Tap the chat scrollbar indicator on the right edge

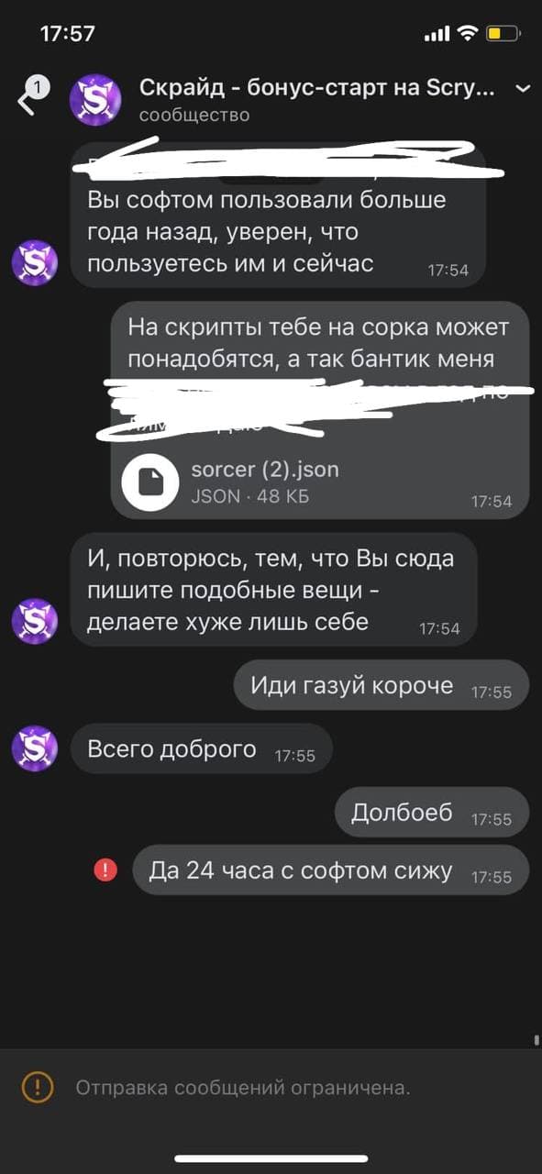[536, 1040]
